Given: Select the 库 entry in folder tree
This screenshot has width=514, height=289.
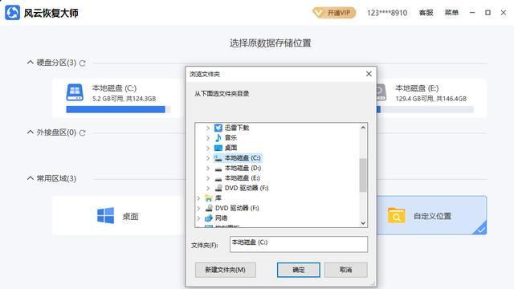Looking at the screenshot, I should tap(218, 198).
